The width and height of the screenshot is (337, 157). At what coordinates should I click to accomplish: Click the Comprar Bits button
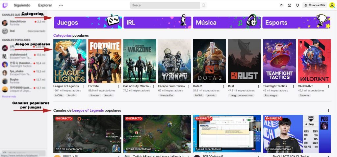point(315,5)
